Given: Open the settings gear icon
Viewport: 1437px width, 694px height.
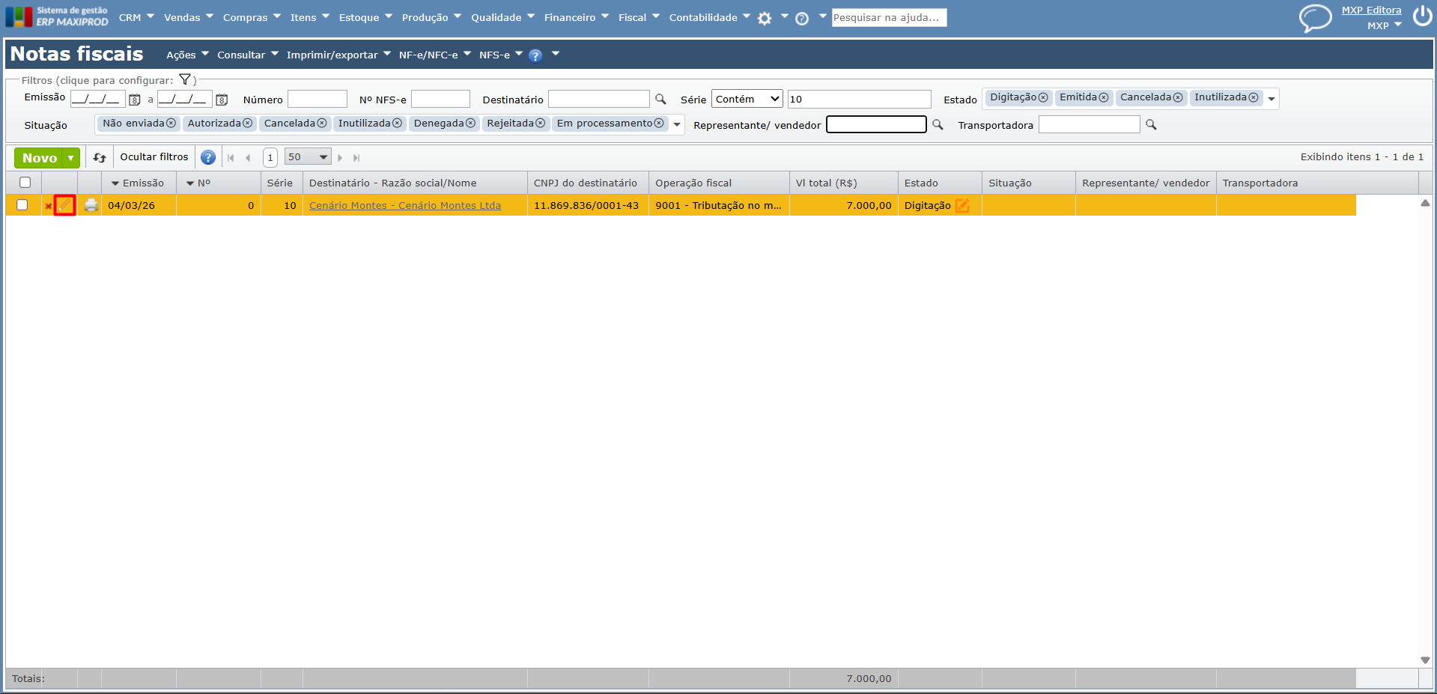Looking at the screenshot, I should click(x=765, y=19).
